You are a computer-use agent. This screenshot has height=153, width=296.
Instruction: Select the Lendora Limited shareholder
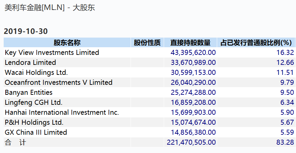tap(30, 63)
